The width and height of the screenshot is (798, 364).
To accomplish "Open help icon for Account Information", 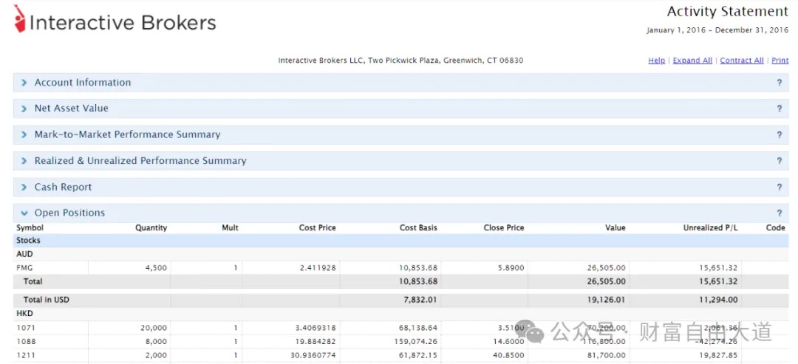I will click(x=779, y=83).
